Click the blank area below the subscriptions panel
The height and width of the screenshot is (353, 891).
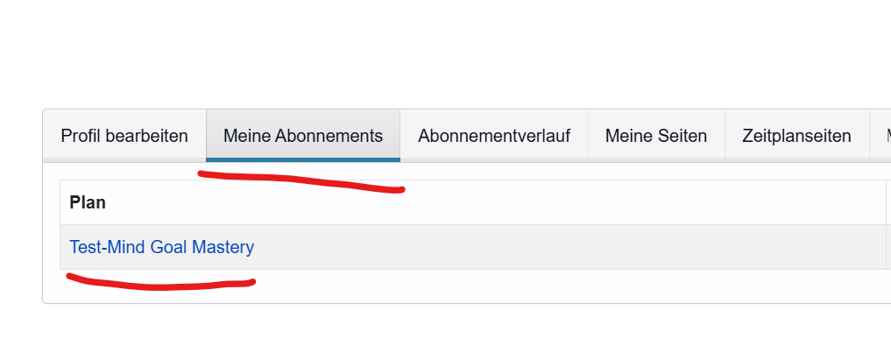[x=438, y=330]
